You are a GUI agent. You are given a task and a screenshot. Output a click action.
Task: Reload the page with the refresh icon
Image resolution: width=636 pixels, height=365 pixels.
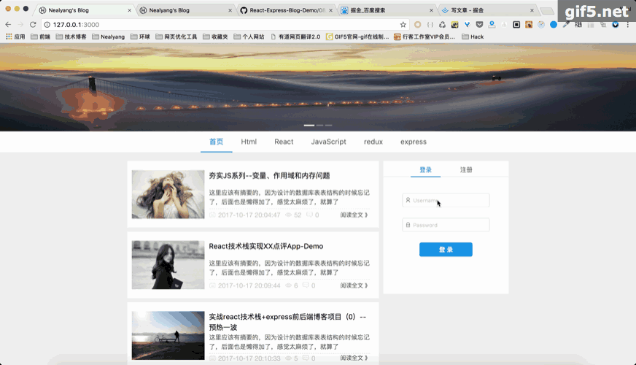click(33, 25)
